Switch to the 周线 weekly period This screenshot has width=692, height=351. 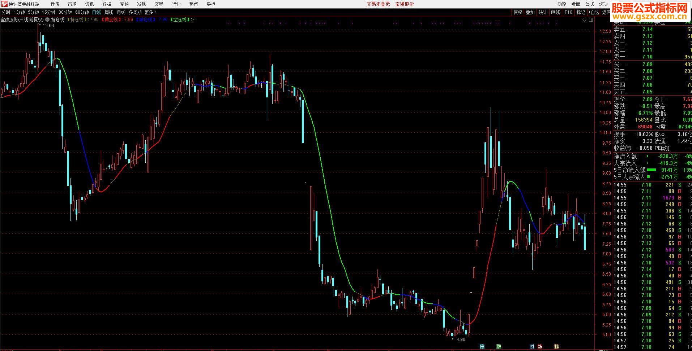coord(109,12)
